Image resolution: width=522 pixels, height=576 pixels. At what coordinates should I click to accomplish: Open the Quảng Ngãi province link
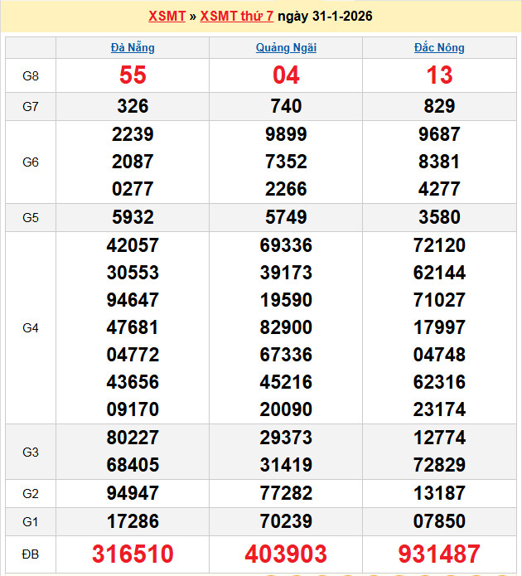click(x=286, y=48)
